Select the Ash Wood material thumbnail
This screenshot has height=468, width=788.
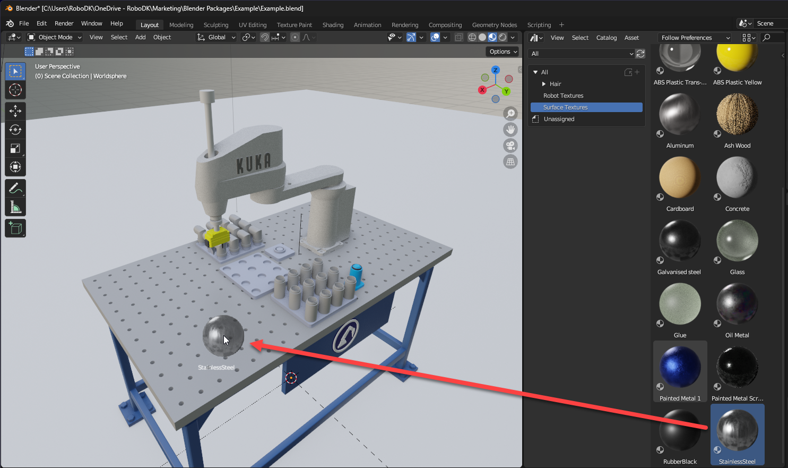pos(737,115)
